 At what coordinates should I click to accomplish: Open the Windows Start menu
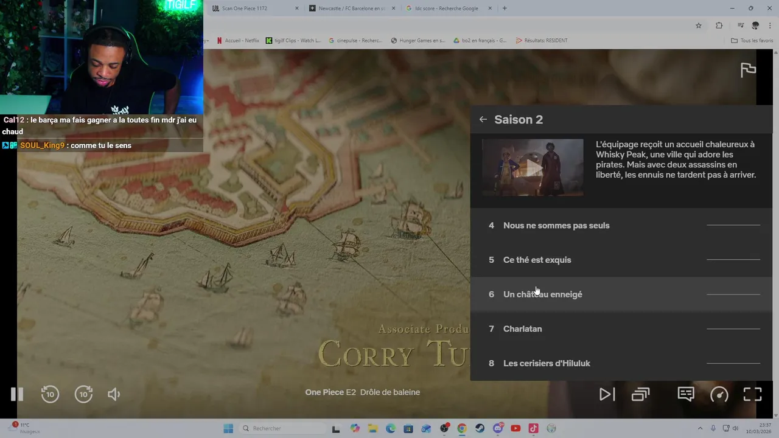[x=228, y=428]
